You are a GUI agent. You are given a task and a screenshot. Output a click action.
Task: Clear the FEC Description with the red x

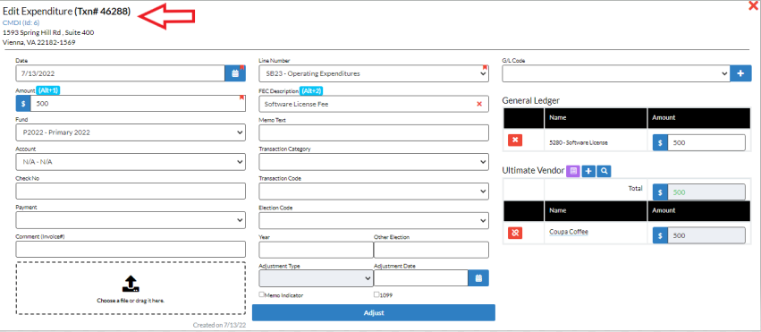coord(479,104)
